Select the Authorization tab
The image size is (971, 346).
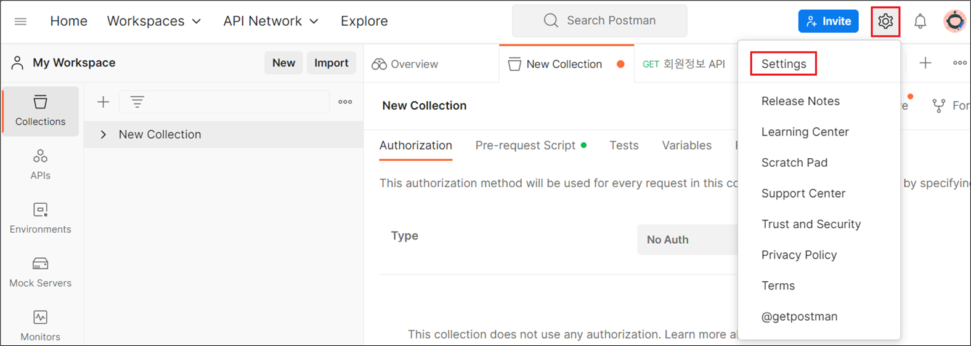pos(416,146)
